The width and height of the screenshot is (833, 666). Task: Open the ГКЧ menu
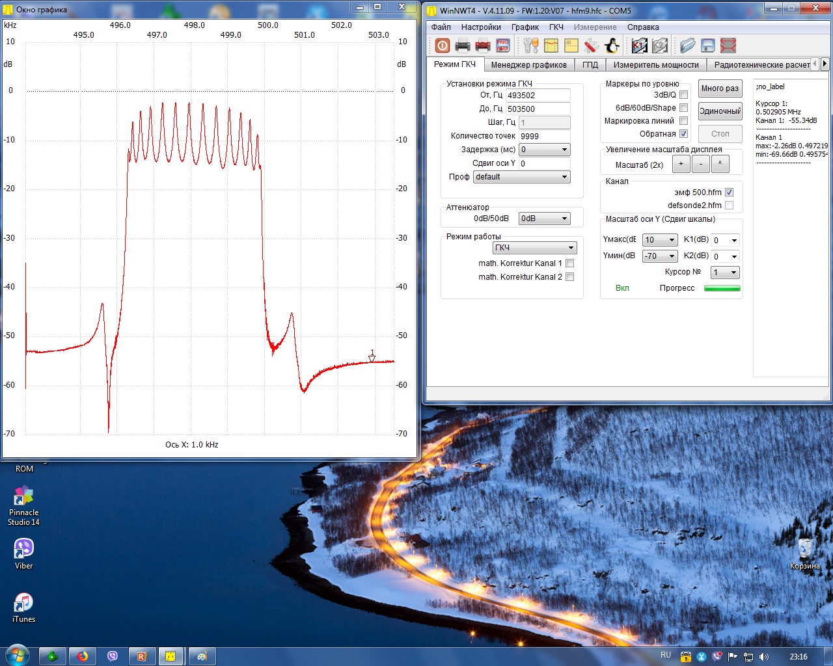point(556,27)
